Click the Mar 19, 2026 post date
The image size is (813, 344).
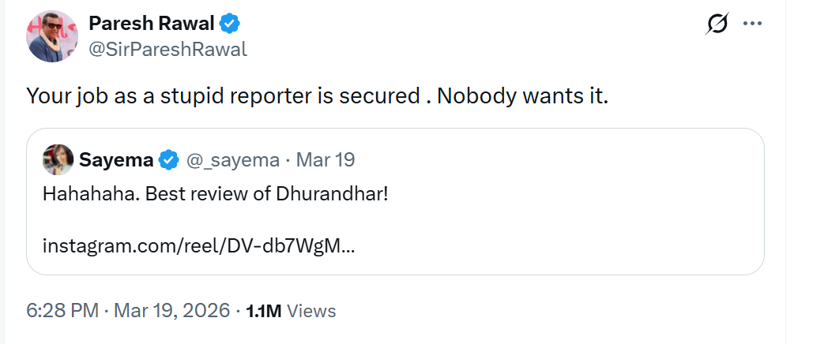[x=171, y=311]
